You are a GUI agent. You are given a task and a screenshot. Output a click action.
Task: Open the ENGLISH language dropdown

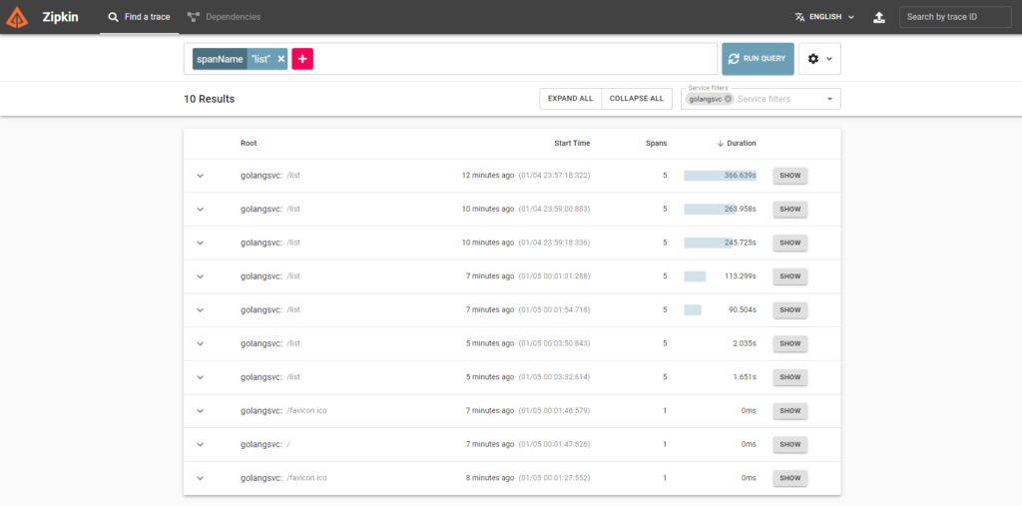pos(830,17)
